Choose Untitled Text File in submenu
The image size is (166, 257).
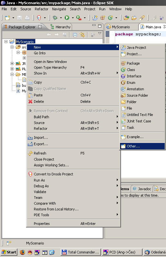143,115
